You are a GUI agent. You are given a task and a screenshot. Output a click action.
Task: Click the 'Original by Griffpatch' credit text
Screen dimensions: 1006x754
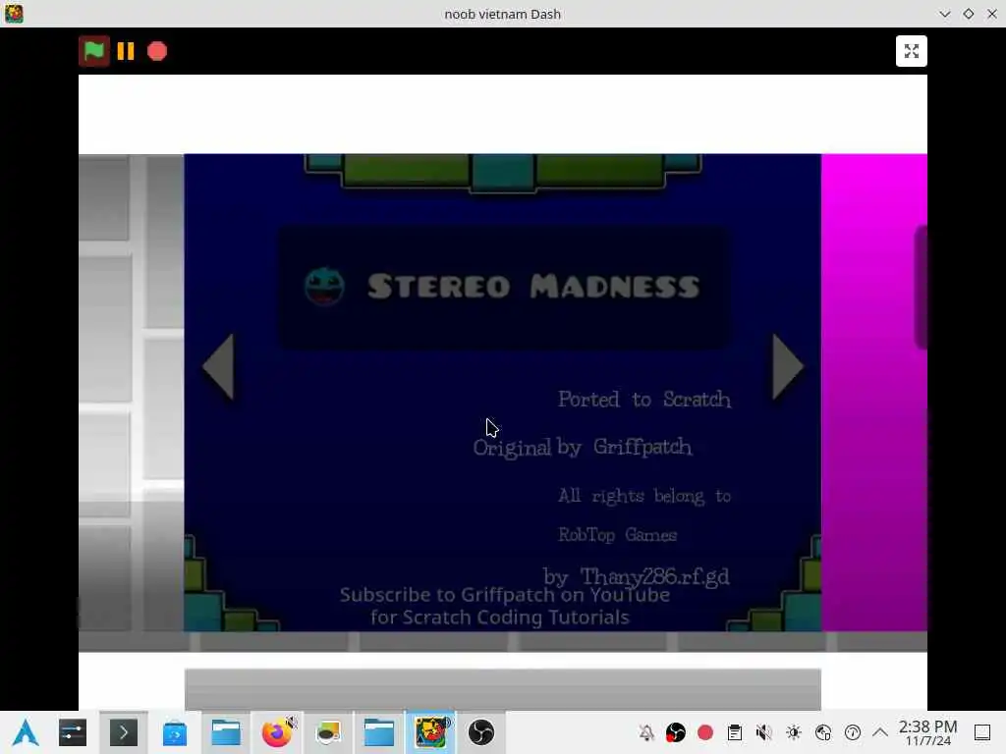tap(582, 447)
